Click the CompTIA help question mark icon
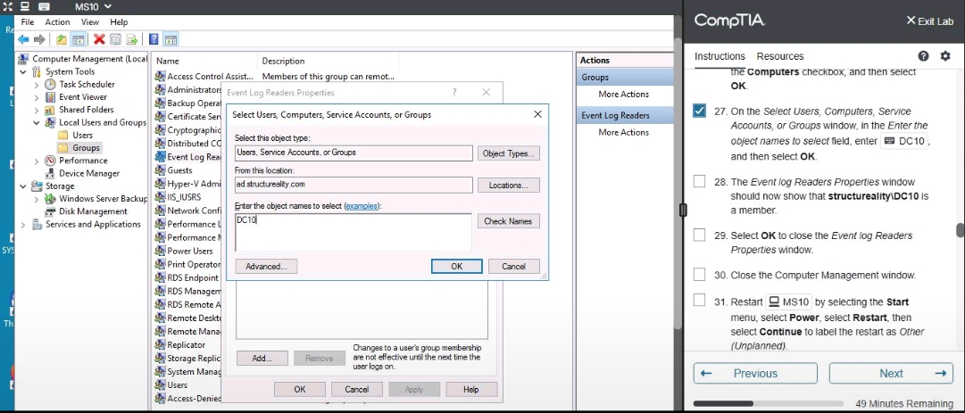The width and height of the screenshot is (965, 413). point(923,56)
